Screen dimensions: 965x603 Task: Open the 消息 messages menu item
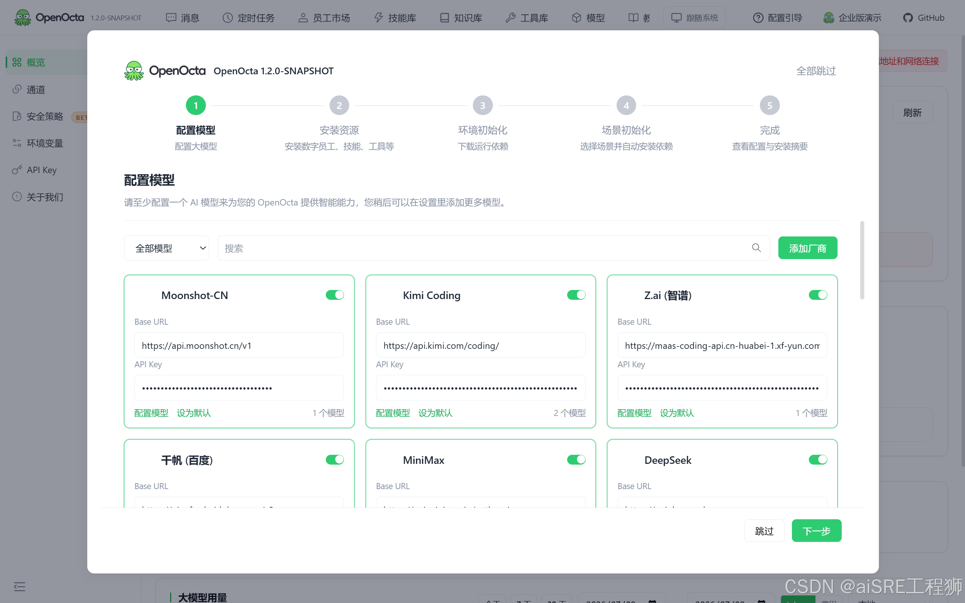pos(183,18)
